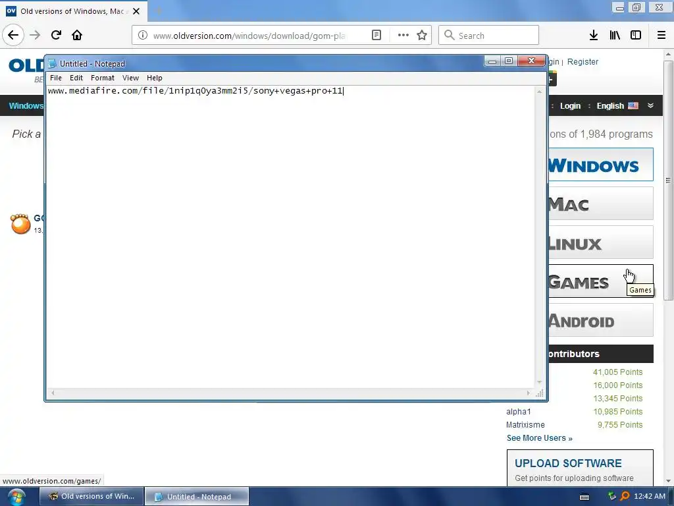Image resolution: width=674 pixels, height=506 pixels.
Task: Open the Firefox downloads arrow
Action: (x=594, y=35)
